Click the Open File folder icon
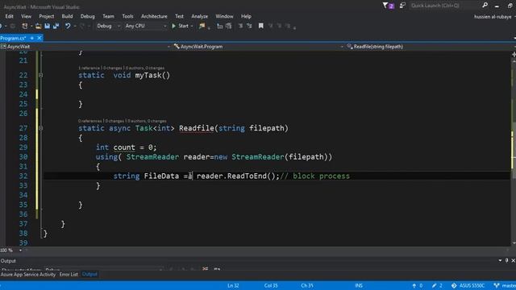This screenshot has height=290, width=516. pyautogui.click(x=38, y=26)
